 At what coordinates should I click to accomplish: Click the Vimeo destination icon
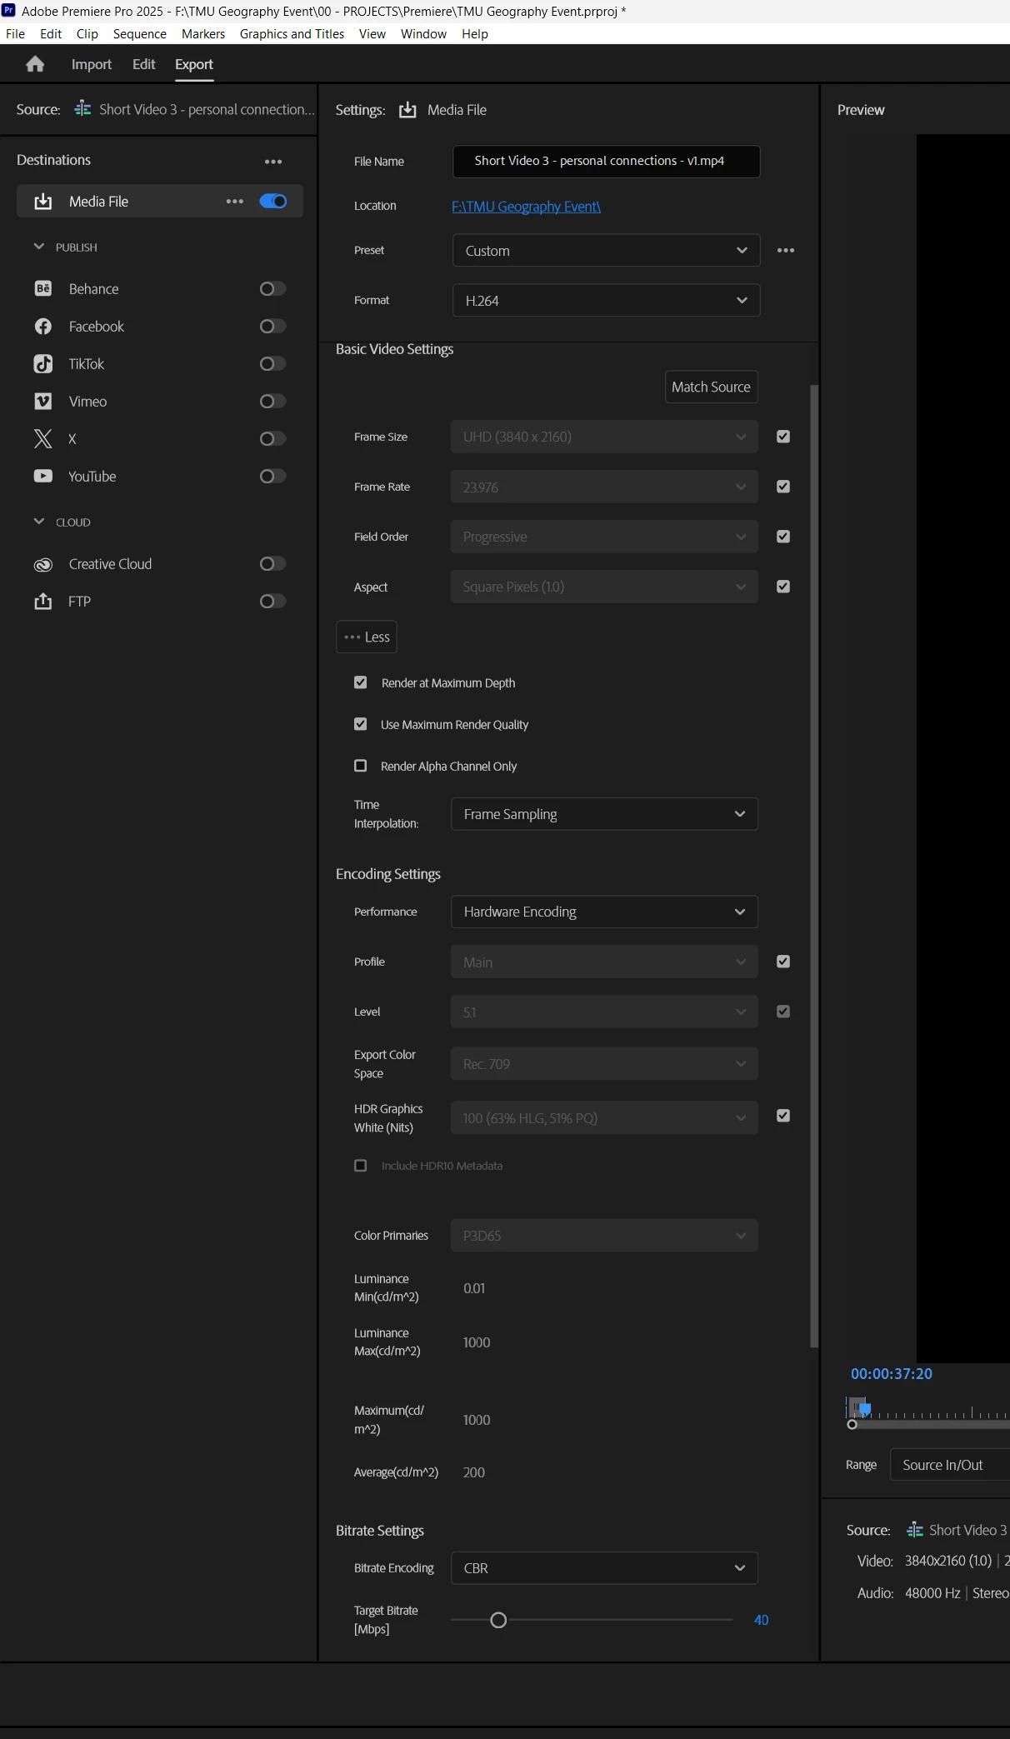43,401
